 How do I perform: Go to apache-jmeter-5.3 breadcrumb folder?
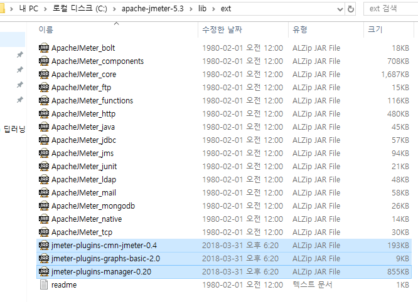pyautogui.click(x=153, y=9)
